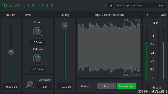Click the 5.0 ms attack value field
168x94 pixels.
coord(38,42)
